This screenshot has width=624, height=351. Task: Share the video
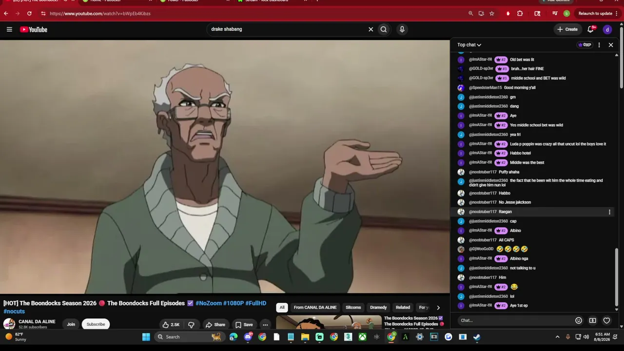click(x=215, y=325)
